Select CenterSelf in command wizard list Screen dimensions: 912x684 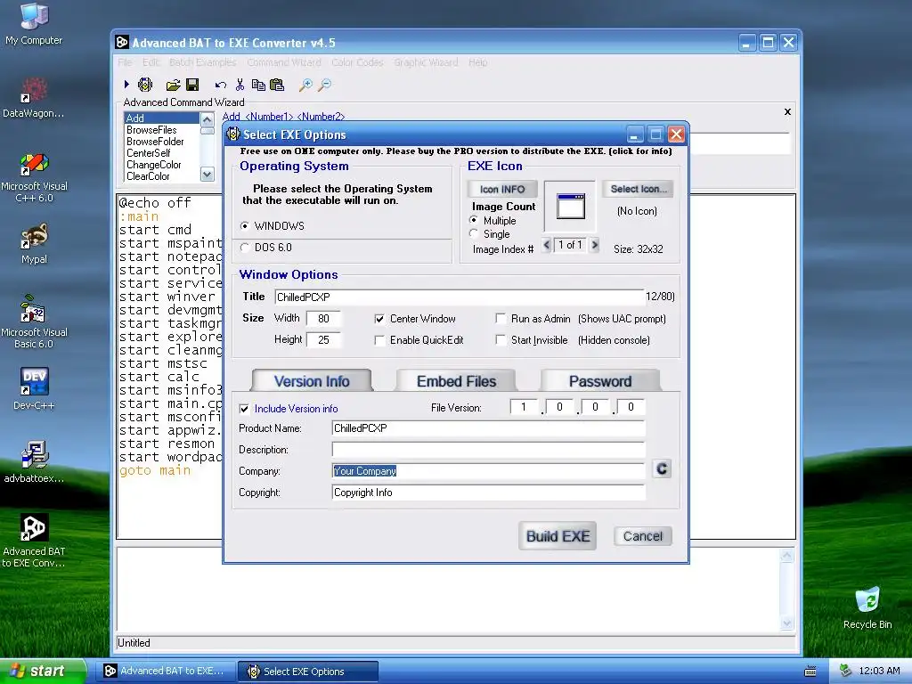162,153
